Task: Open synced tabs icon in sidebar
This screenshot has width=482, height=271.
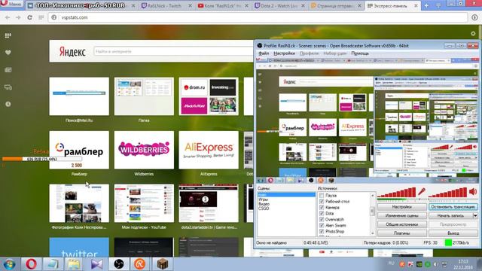Action: (8, 87)
